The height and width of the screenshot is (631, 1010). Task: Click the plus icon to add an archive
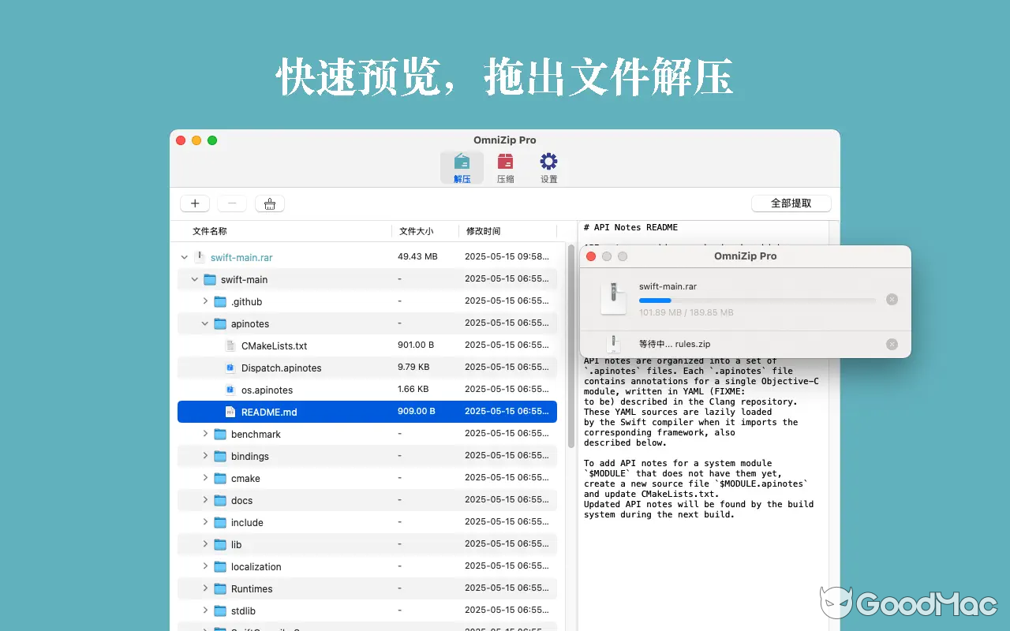194,203
